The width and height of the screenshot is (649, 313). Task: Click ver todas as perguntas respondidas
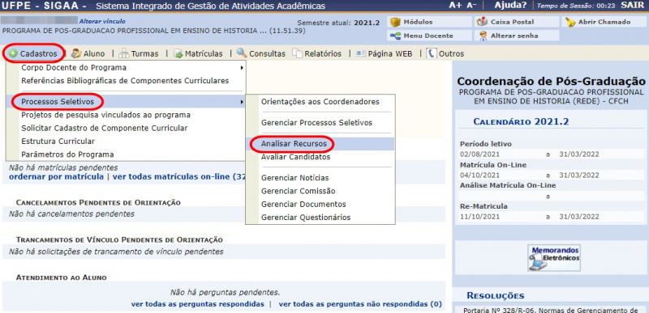point(197,304)
